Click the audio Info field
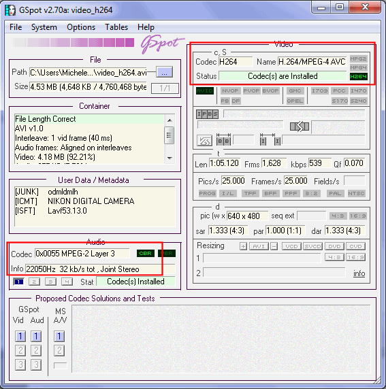The height and width of the screenshot is (389, 386). (x=100, y=269)
